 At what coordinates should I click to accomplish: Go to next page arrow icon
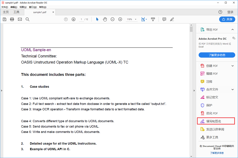pos(74,19)
